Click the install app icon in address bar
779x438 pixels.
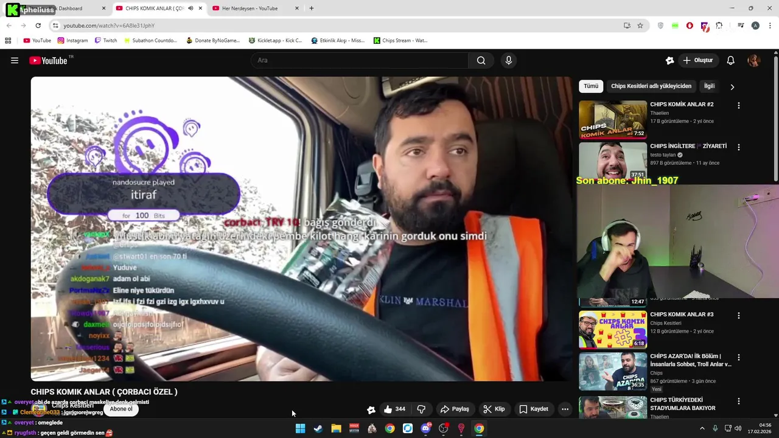(x=627, y=26)
